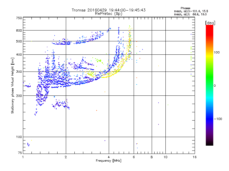Click the "mean, sd,X: 86.6, 18.0" statistic
The height and width of the screenshot is (171, 229).
tap(190, 14)
